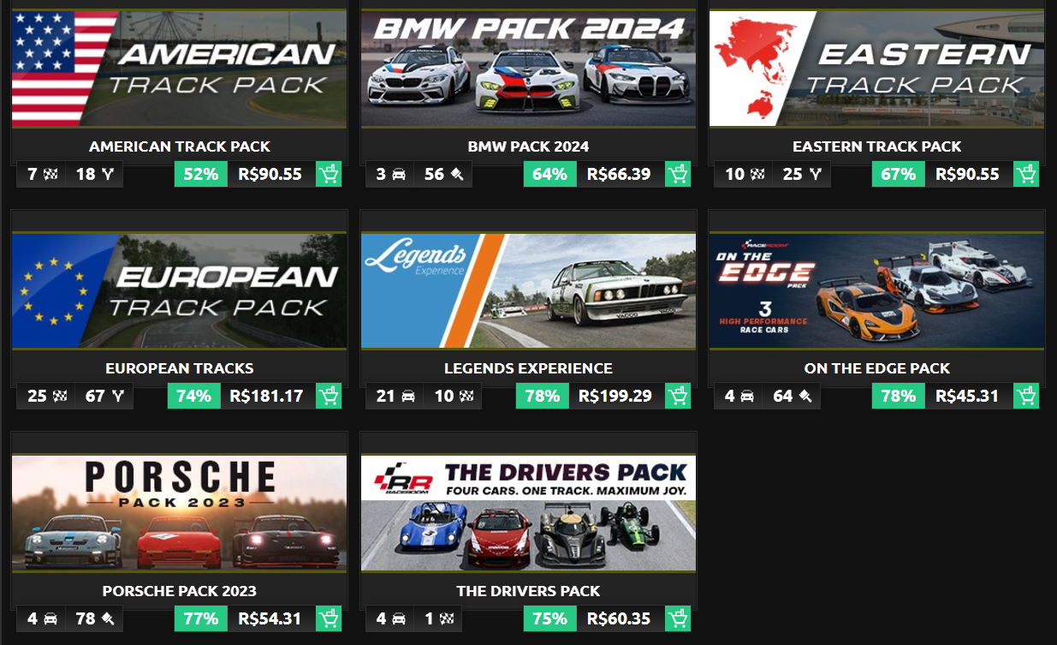
Task: Add BMW Pack 2024 to cart
Action: (678, 174)
